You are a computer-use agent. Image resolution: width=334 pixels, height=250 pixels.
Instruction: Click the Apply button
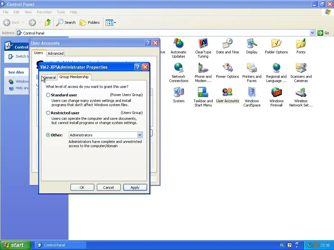point(135,187)
